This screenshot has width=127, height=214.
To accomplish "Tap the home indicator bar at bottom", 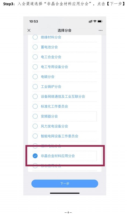I will coord(65,193).
